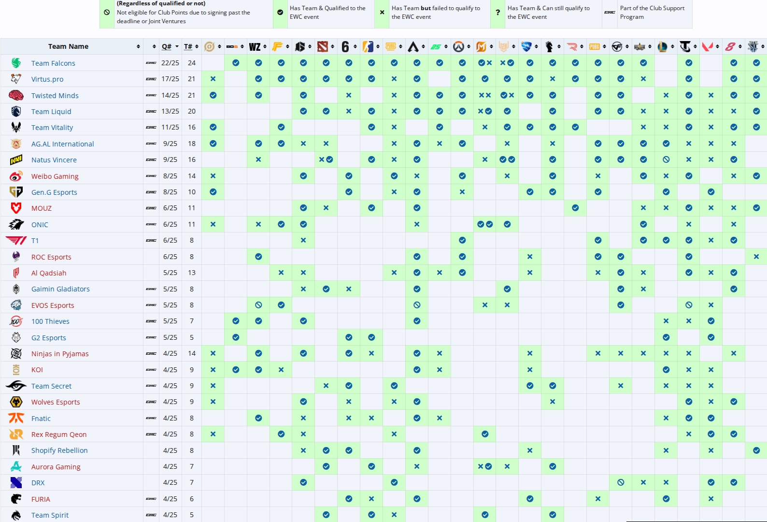Sort by the Overwatch column icon
Viewport: 767px width, 522px height.
pyautogui.click(x=458, y=46)
